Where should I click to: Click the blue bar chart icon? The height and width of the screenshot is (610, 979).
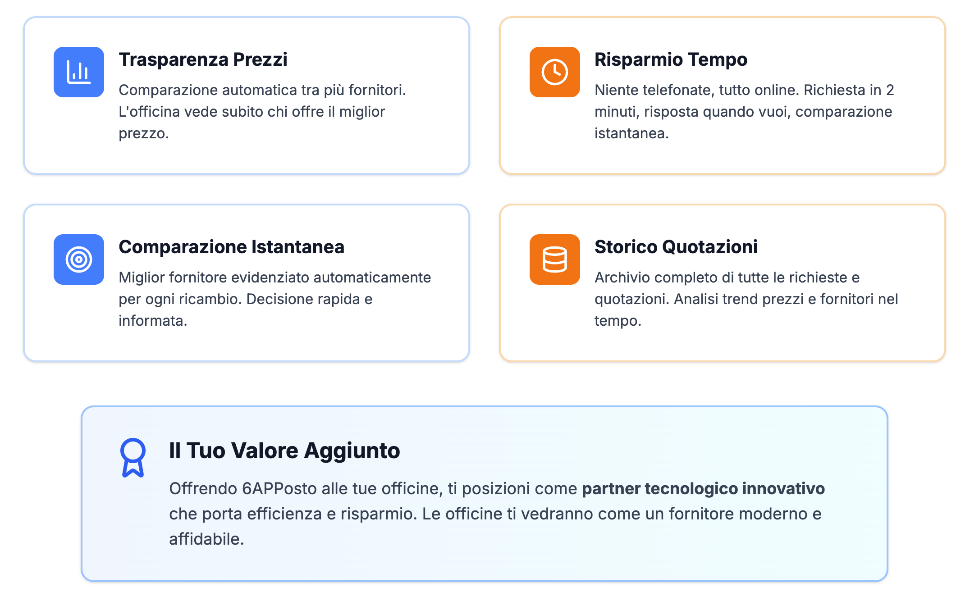pos(79,72)
